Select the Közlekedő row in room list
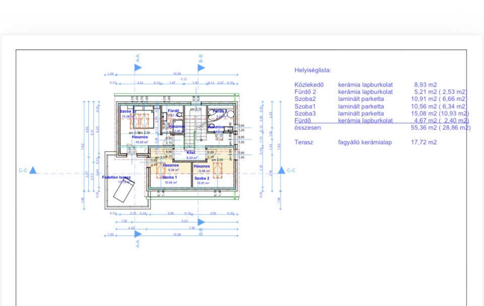This screenshot has width=484, height=306. 310,85
